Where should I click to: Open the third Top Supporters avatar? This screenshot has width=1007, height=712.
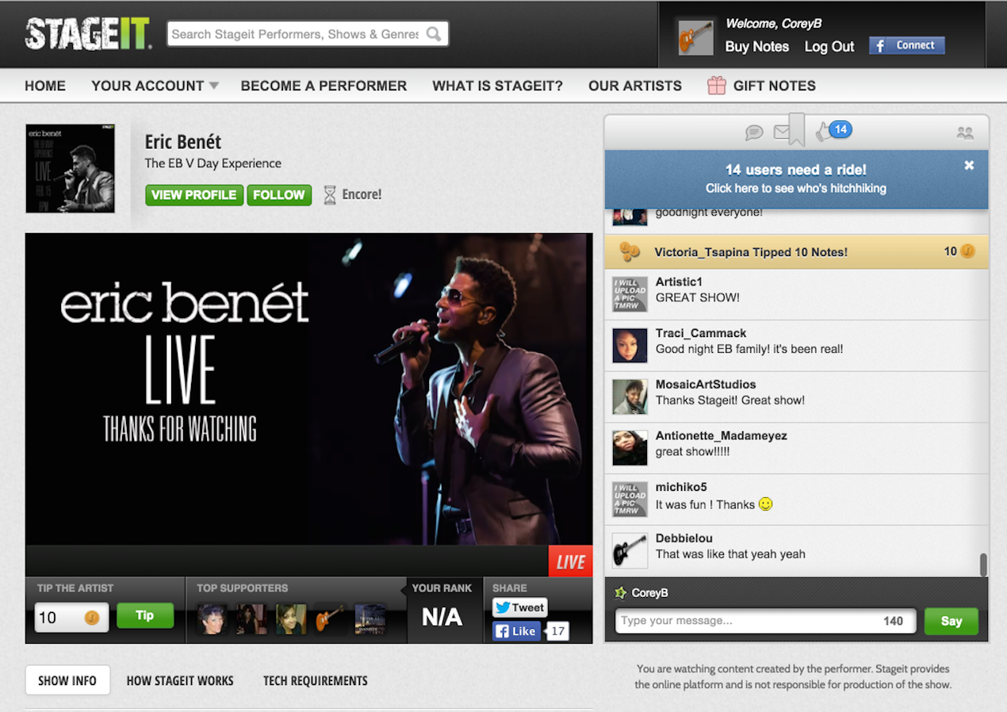pyautogui.click(x=291, y=619)
